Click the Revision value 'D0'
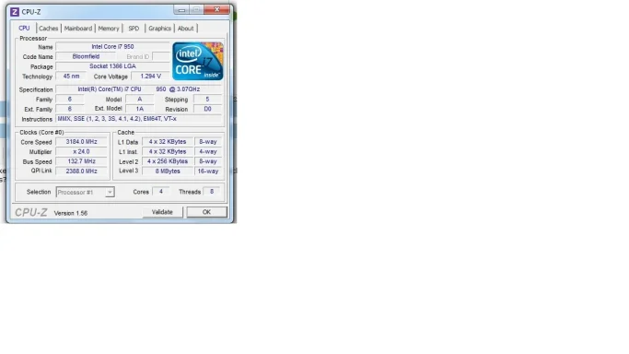Viewport: 629px width, 354px height. click(x=207, y=109)
